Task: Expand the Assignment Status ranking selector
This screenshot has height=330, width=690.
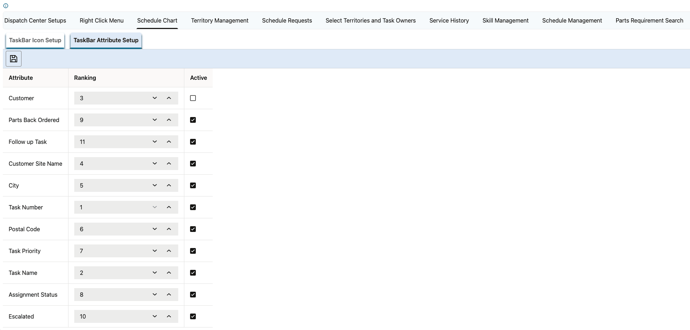Action: coord(155,294)
